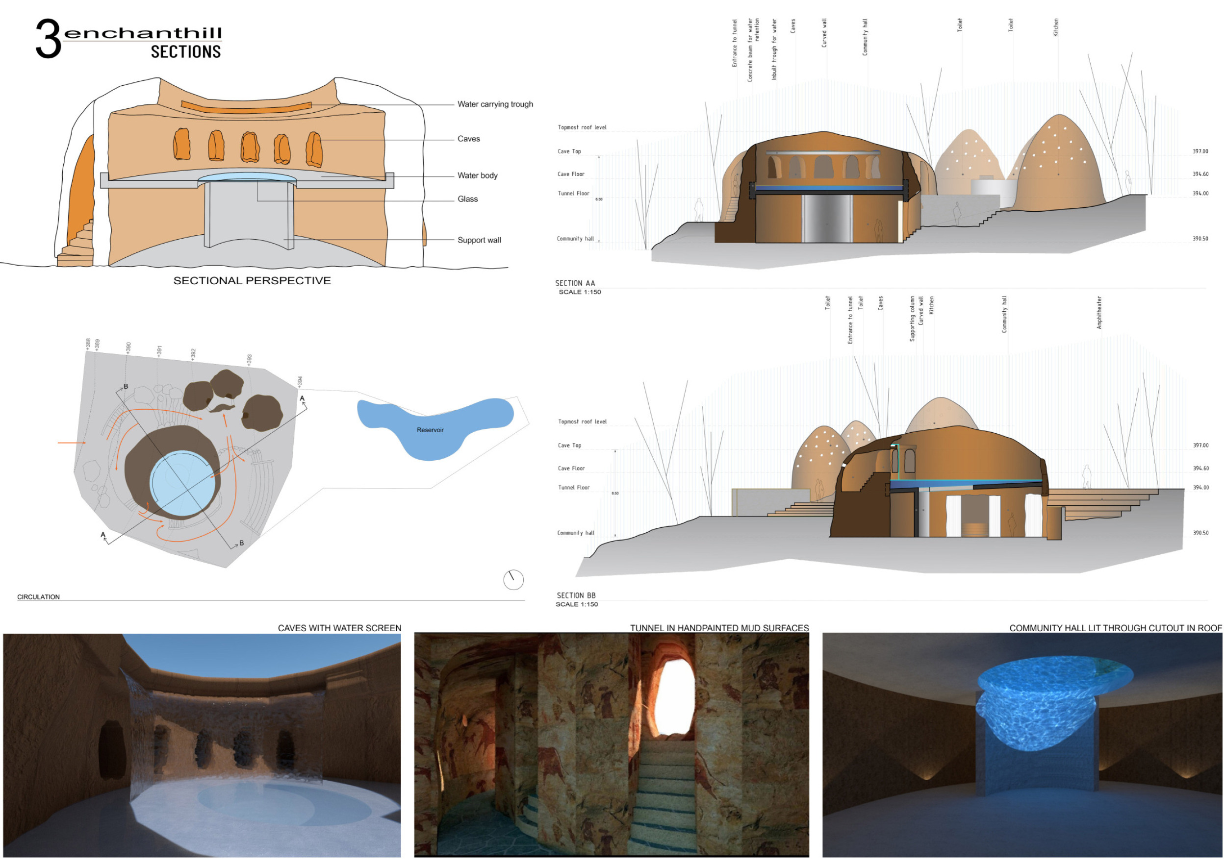Open the handpainted mud tunnel render
The image size is (1226, 866).
pyautogui.click(x=612, y=745)
